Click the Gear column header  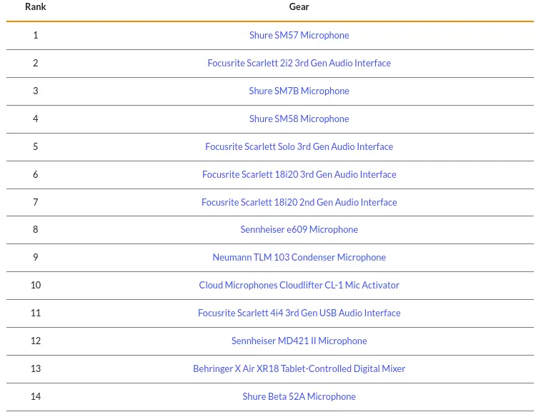point(299,7)
